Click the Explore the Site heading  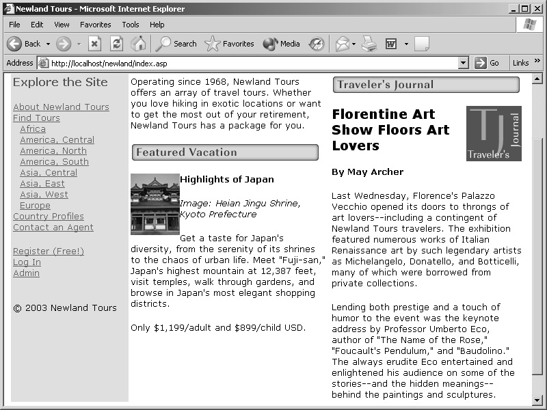click(60, 82)
